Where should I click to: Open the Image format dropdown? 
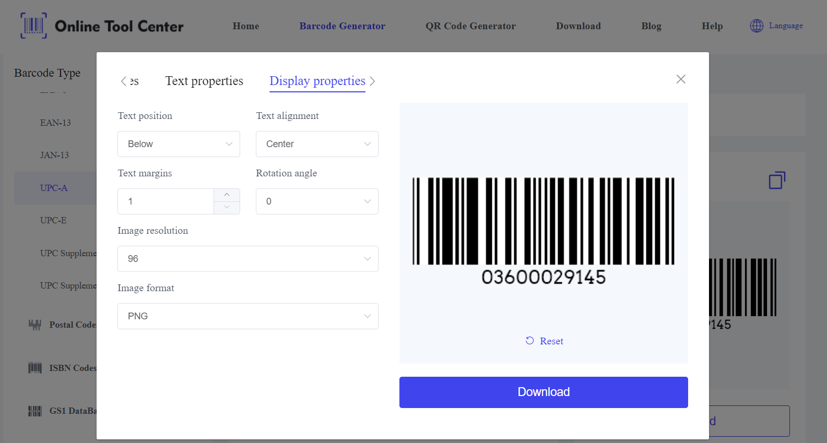click(248, 316)
